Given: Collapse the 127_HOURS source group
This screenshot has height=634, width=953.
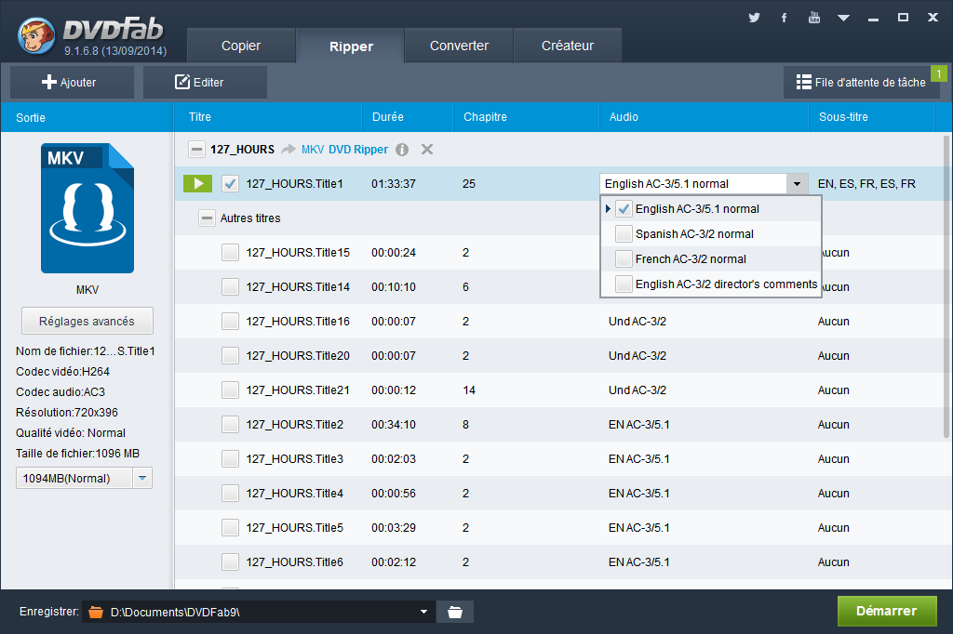Looking at the screenshot, I should point(196,150).
